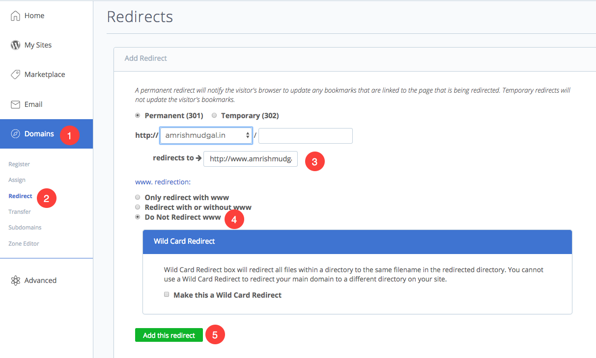Viewport: 596px width, 358px height.
Task: Click the redirects to URL field
Action: click(x=251, y=159)
